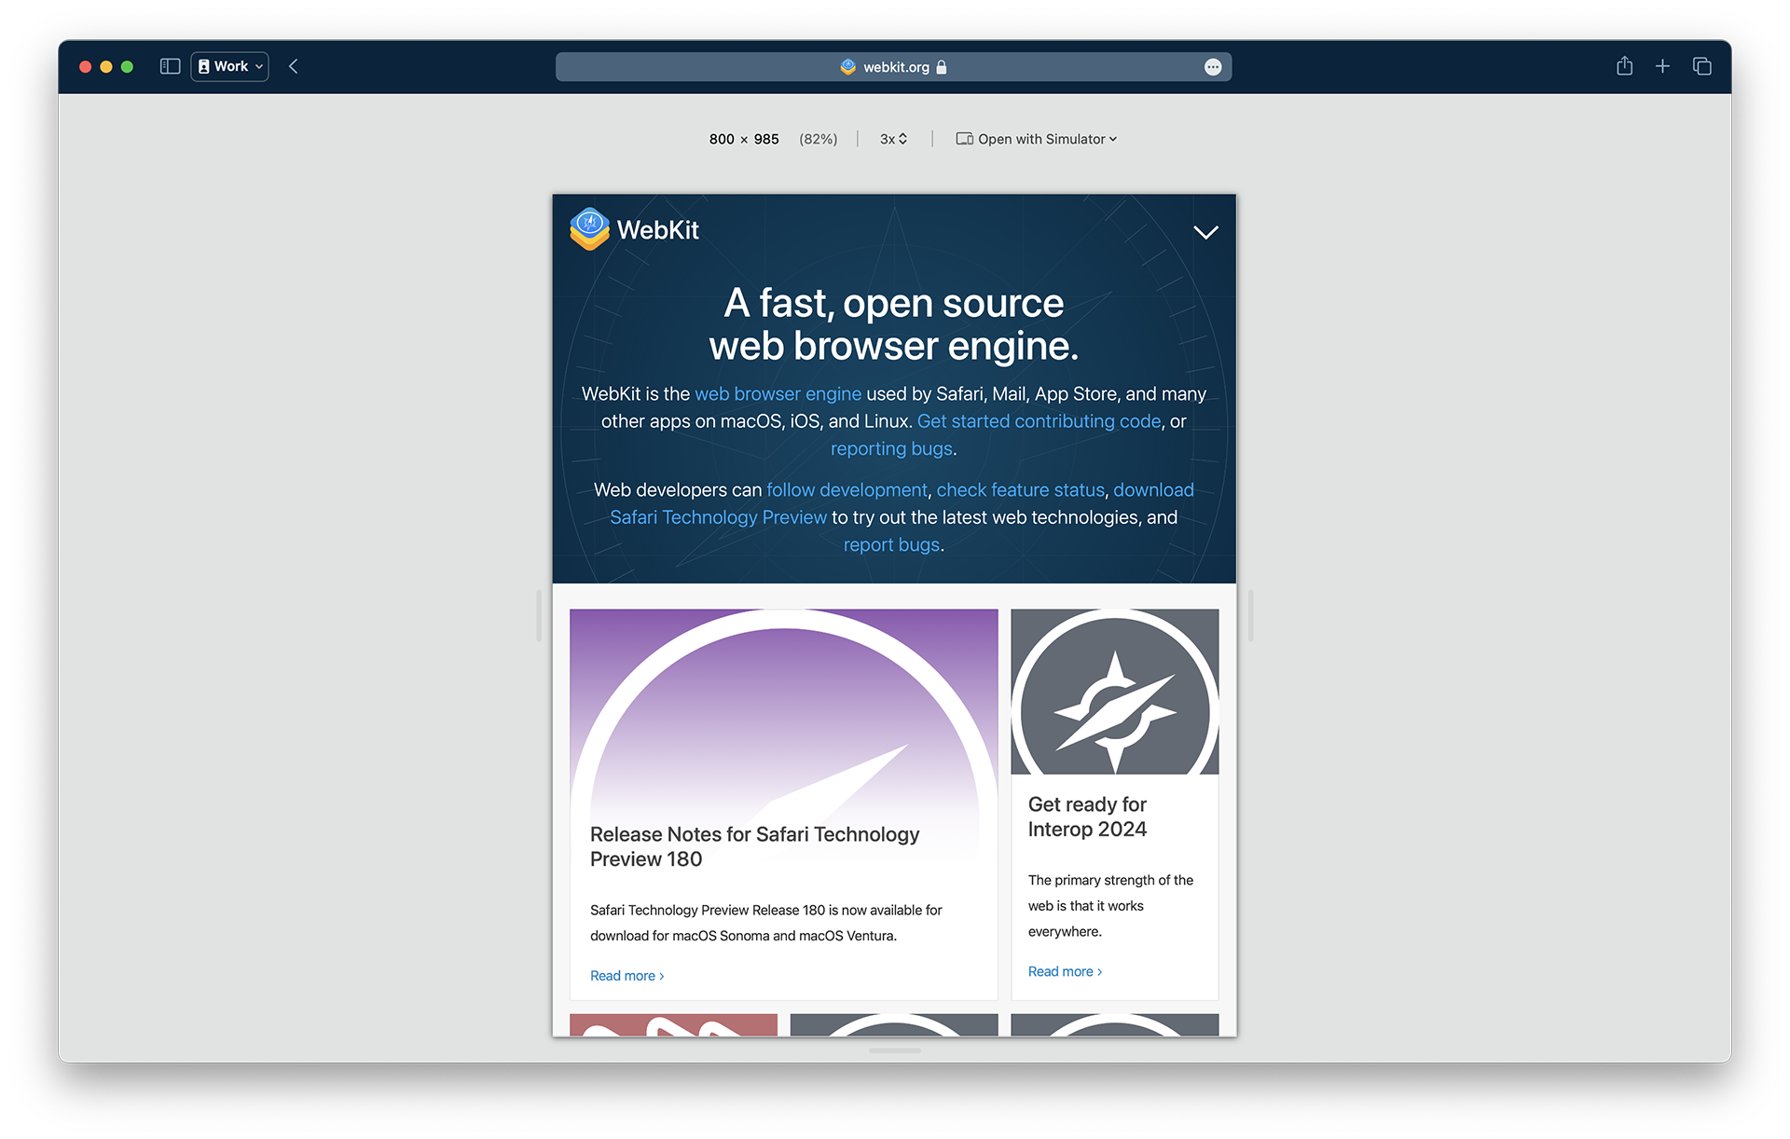
Task: Click the back navigation arrow icon
Action: click(294, 65)
